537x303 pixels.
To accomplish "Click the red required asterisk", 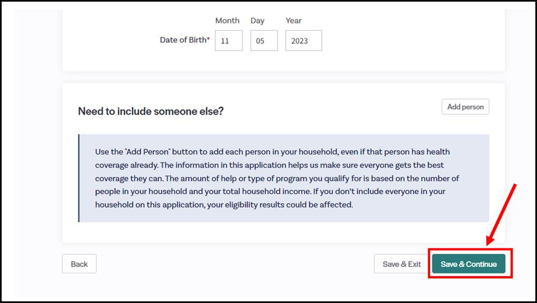I will [208, 39].
